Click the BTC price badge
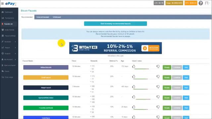The width and height of the screenshot is (212, 119). [x=191, y=3]
